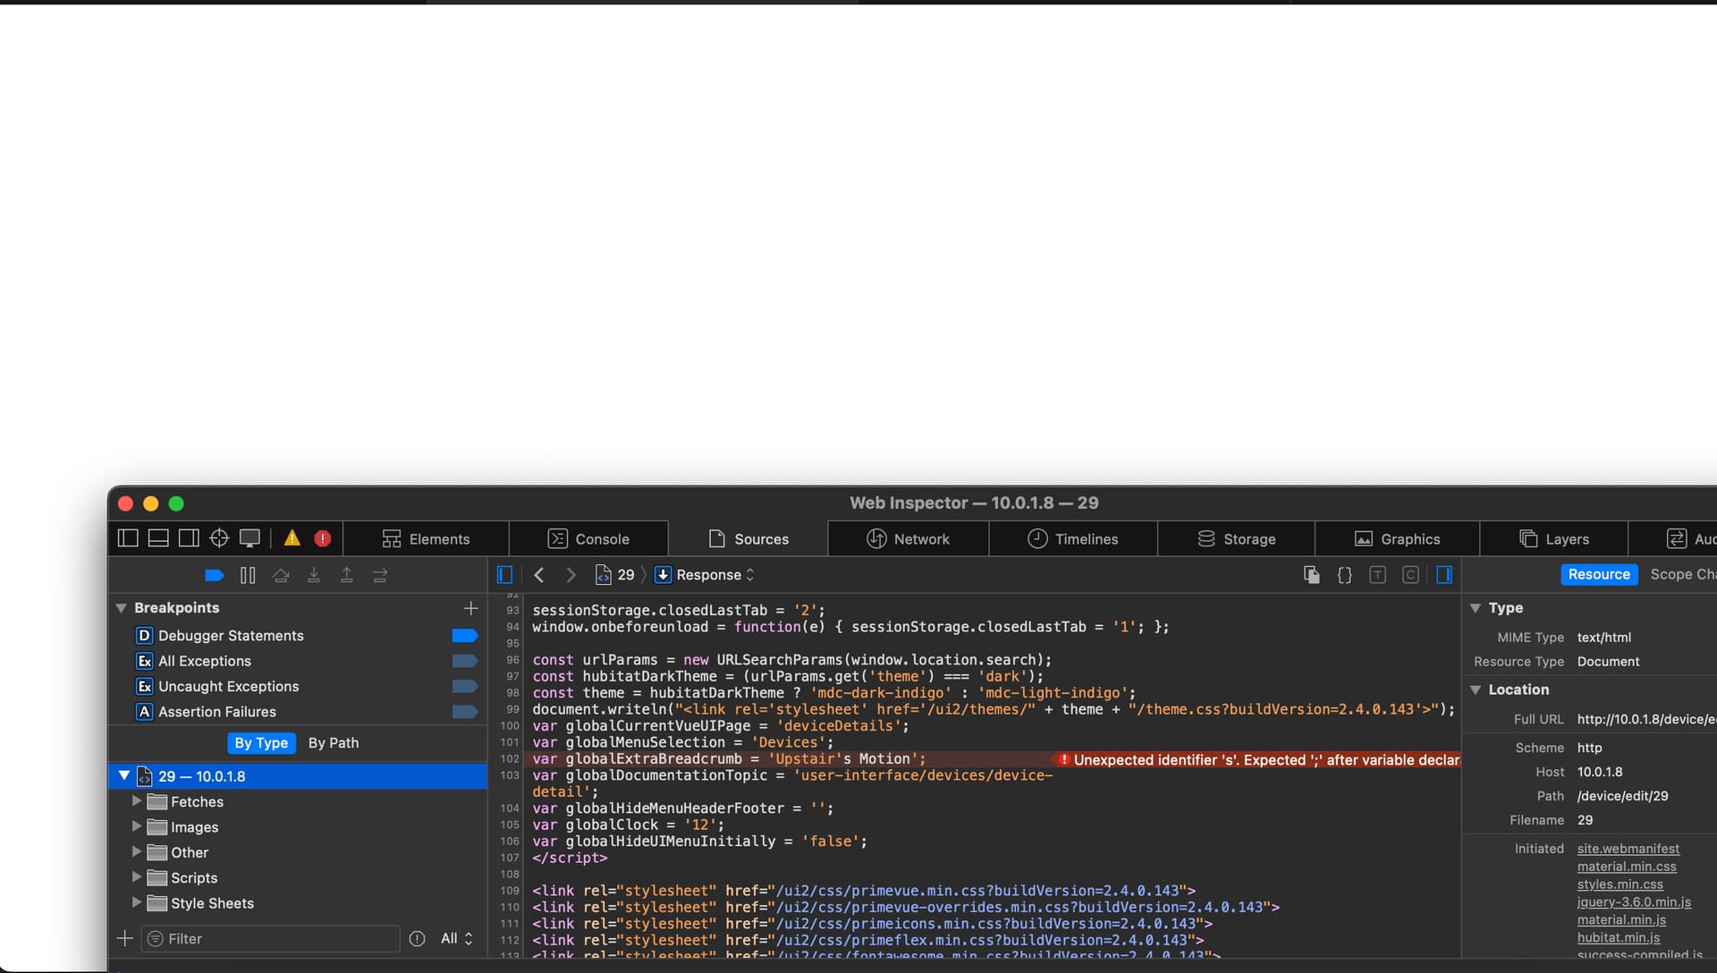Screen dimensions: 1717x973
Task: Click debugger Step Out icon
Action: 347,575
